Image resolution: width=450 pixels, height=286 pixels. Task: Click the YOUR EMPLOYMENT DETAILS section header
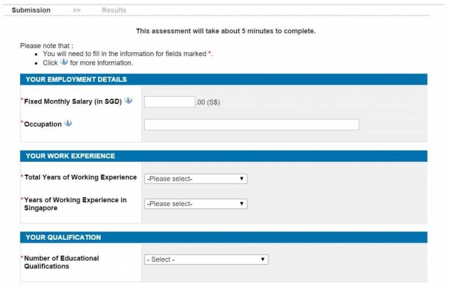click(x=76, y=79)
